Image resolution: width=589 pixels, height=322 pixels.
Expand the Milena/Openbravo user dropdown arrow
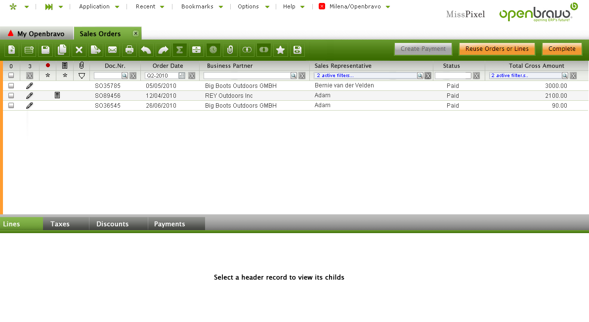388,7
